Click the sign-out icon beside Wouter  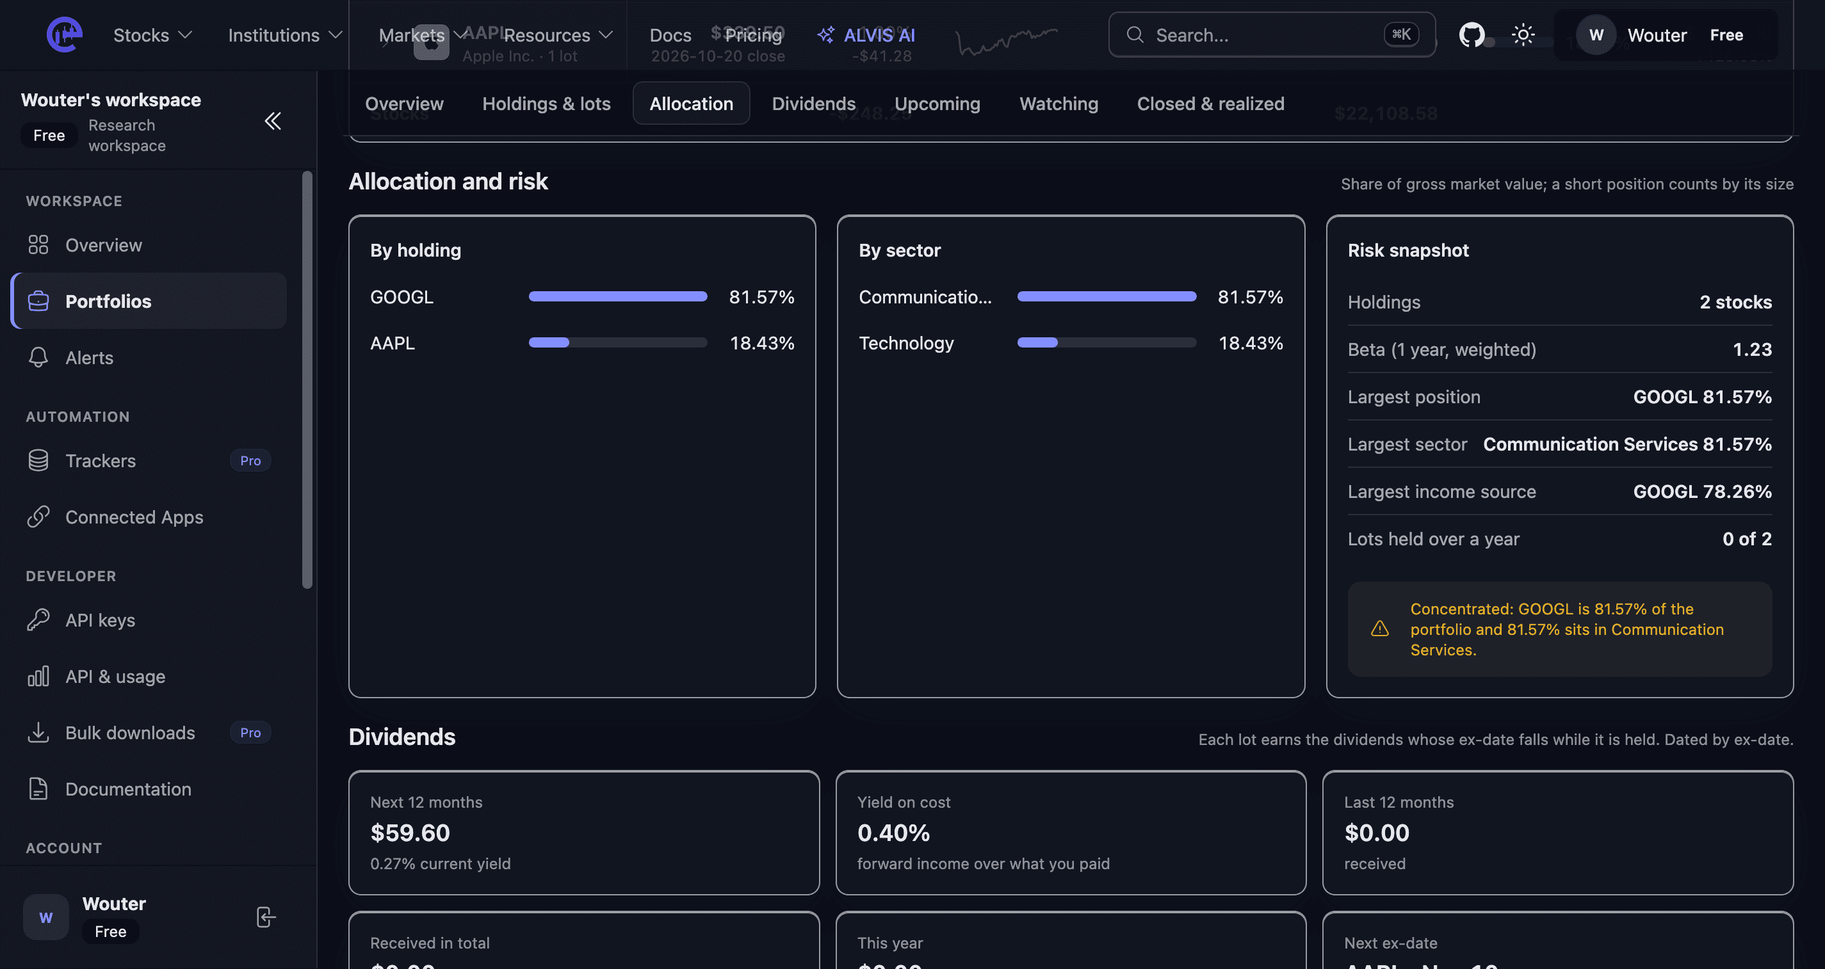click(266, 917)
